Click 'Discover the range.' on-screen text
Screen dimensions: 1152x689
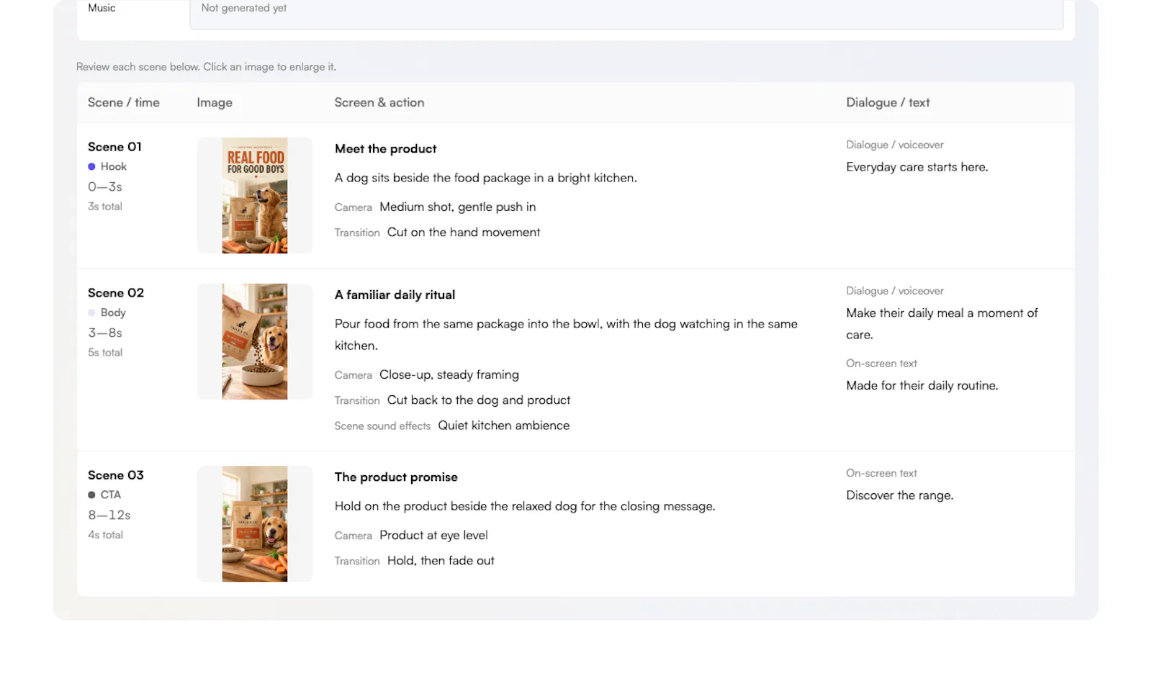(900, 495)
